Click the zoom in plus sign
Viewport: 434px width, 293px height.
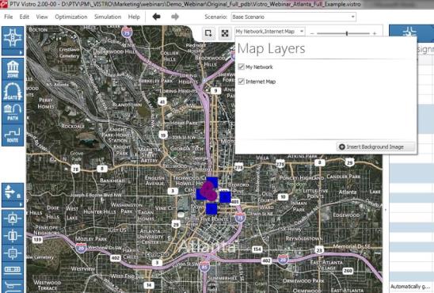[375, 33]
